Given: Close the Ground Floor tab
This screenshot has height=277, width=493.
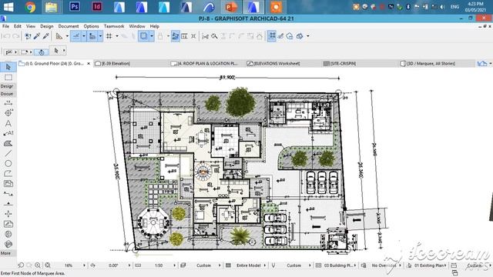Looking at the screenshot, I should click(x=89, y=63).
